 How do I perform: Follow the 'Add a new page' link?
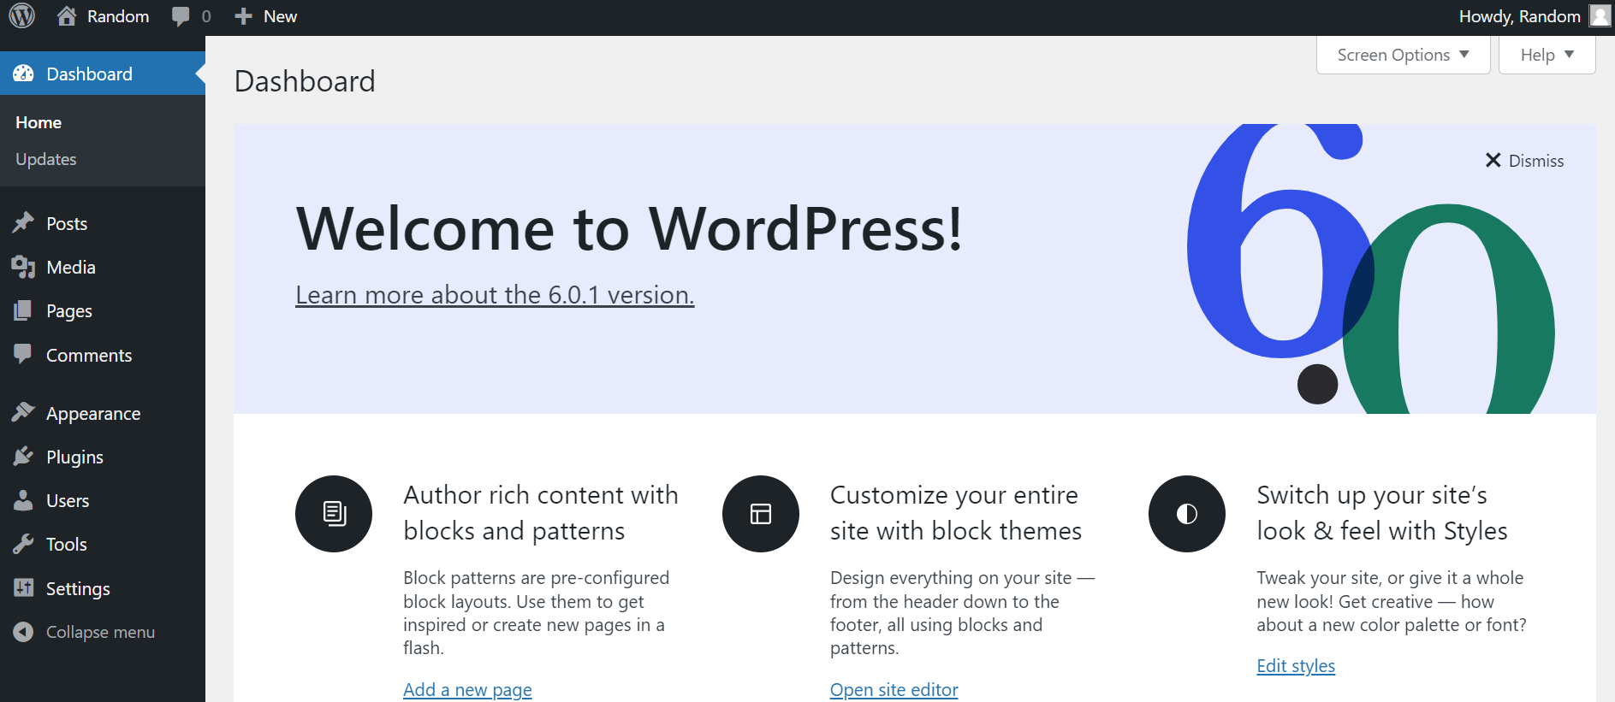[467, 689]
